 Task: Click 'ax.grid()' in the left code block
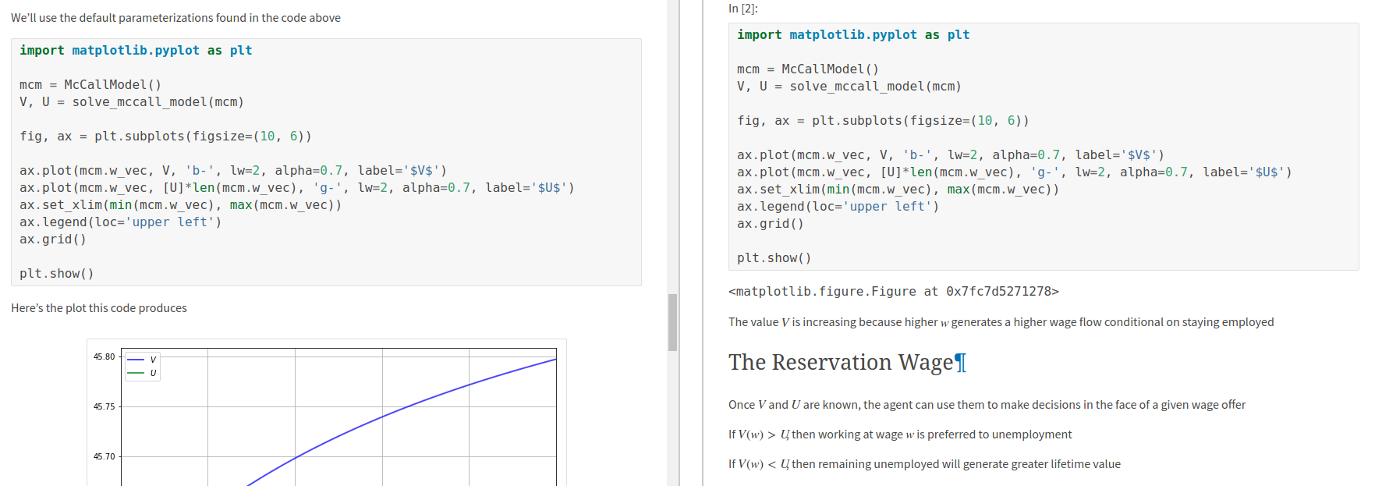53,239
